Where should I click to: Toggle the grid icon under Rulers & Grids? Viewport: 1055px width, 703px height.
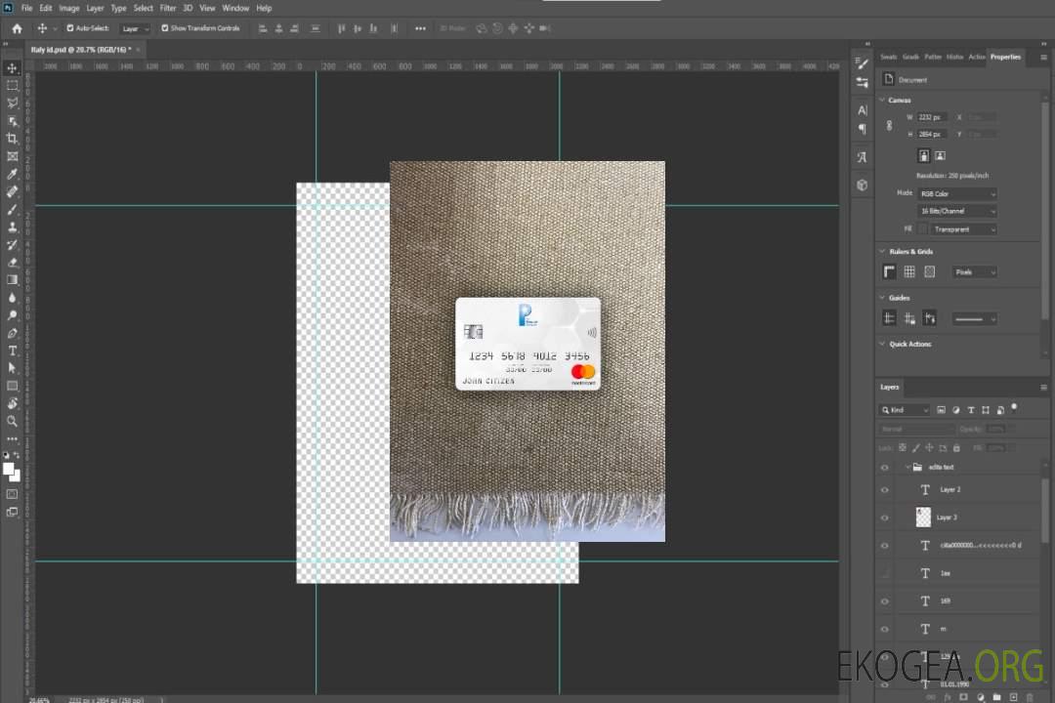(909, 271)
